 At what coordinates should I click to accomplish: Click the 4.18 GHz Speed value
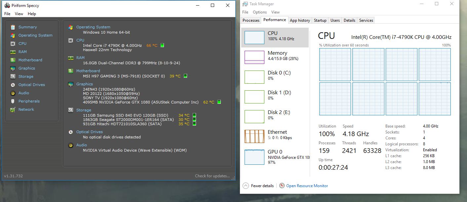pyautogui.click(x=356, y=134)
